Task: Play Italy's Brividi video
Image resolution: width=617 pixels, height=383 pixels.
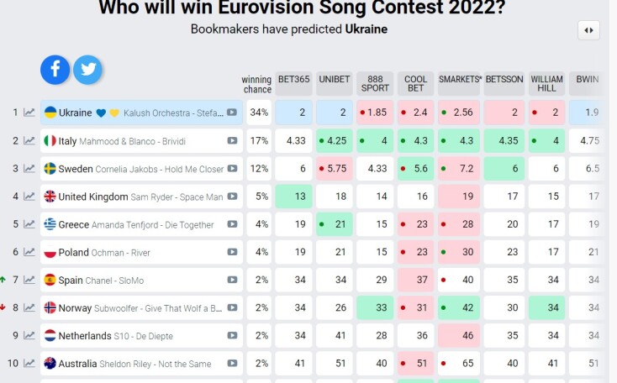Action: (232, 141)
